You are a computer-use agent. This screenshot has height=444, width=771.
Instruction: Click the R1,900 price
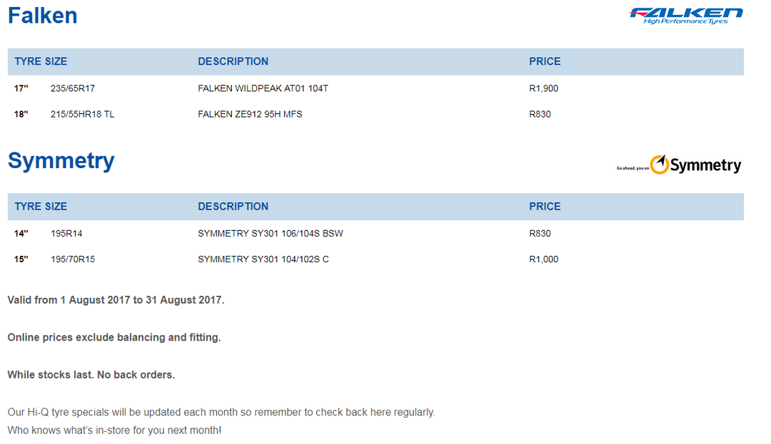(544, 88)
